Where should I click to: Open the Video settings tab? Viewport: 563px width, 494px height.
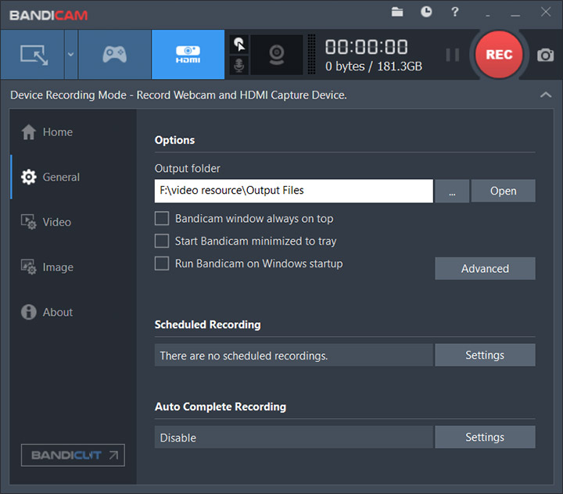point(56,222)
